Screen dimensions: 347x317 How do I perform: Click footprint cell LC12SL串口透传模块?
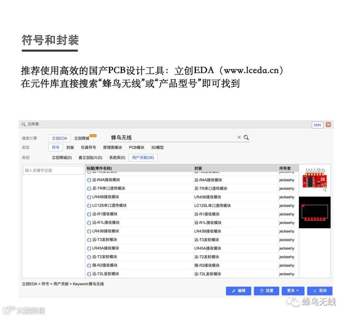point(212,206)
